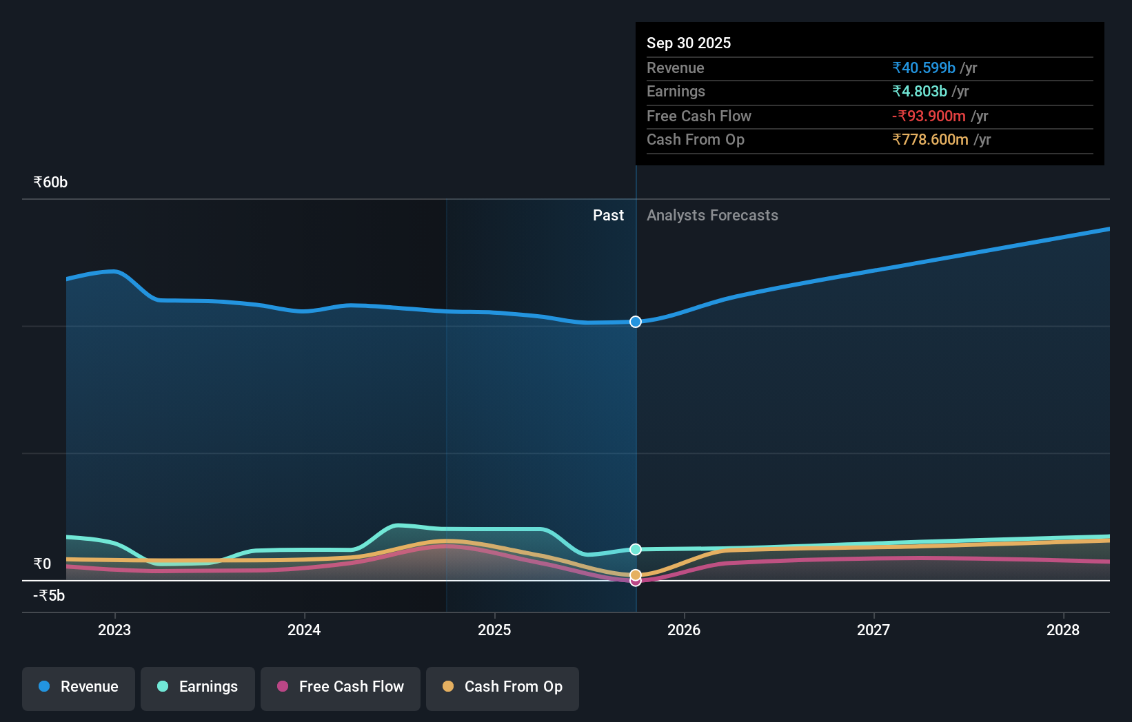Select the Cash From Op marker on the divider
This screenshot has width=1132, height=722.
coord(635,574)
